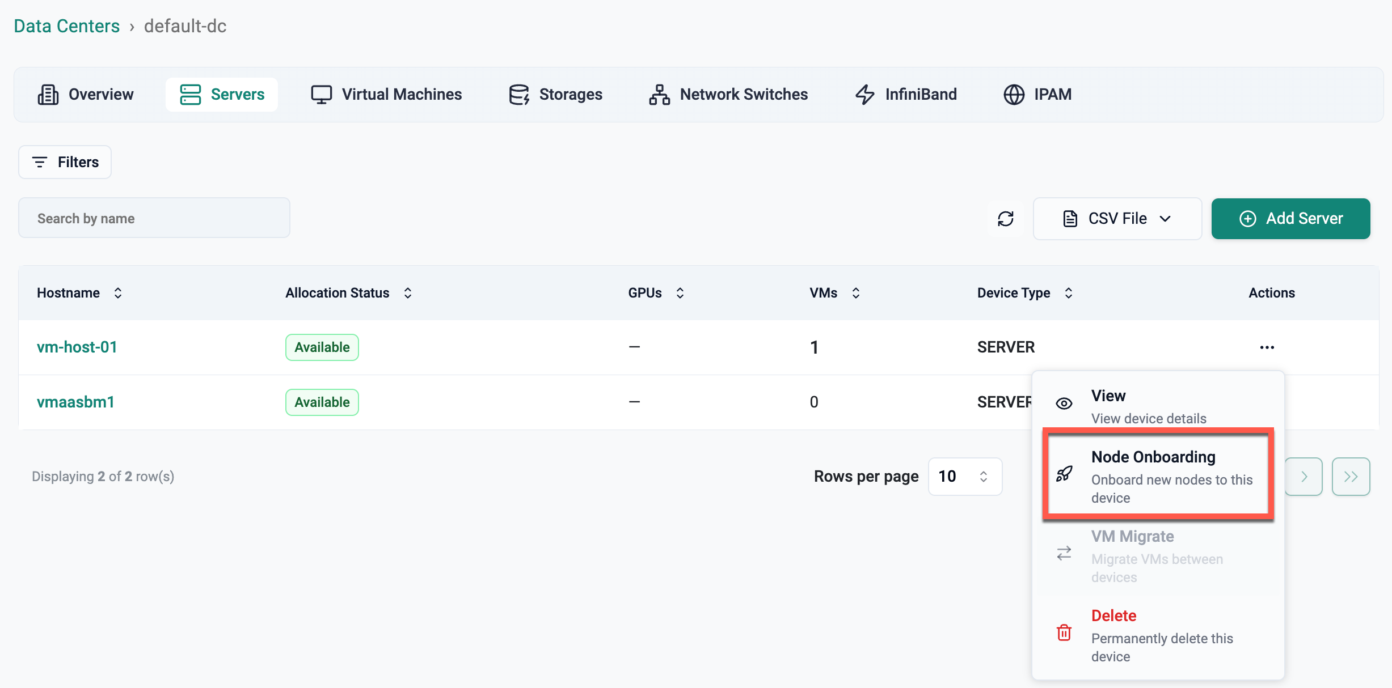Click the Overview building icon
1392x688 pixels.
48,95
